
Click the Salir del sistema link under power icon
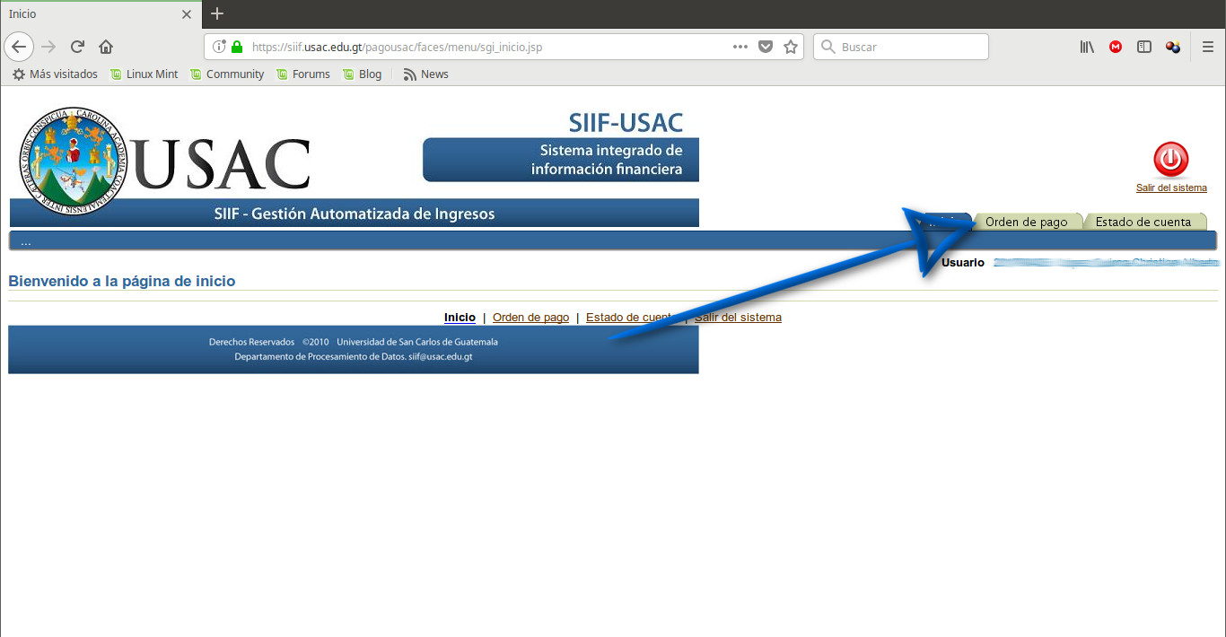(1170, 188)
